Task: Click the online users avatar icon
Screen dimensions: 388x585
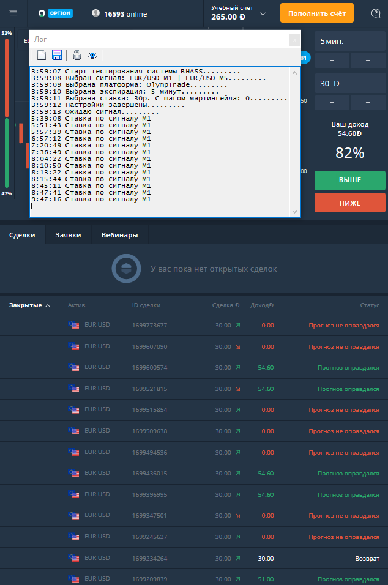Action: [x=96, y=13]
